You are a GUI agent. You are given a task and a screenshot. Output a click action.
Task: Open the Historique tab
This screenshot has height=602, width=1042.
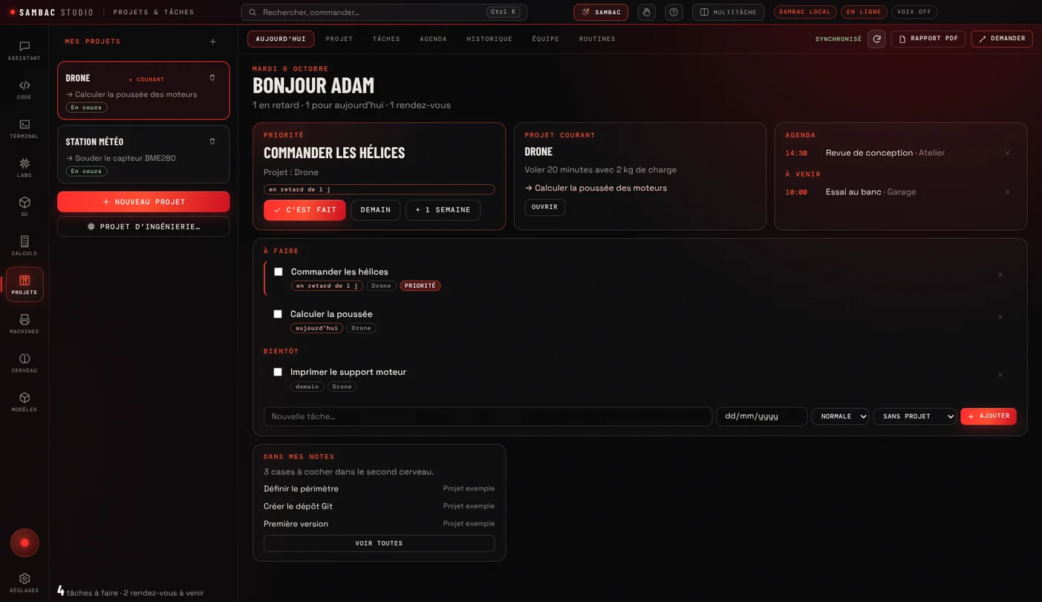489,39
